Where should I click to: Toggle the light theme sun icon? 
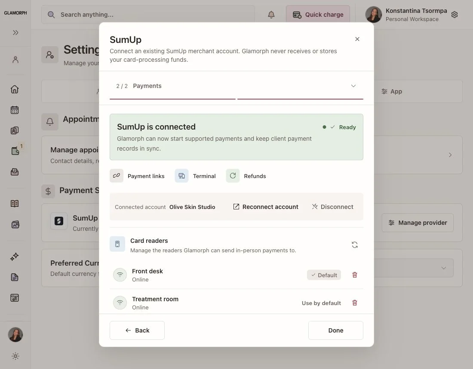15,357
